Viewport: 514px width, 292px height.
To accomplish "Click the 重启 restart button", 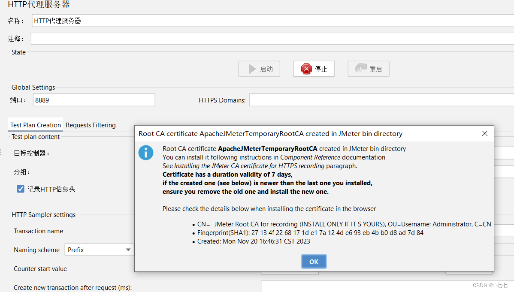I will [369, 69].
